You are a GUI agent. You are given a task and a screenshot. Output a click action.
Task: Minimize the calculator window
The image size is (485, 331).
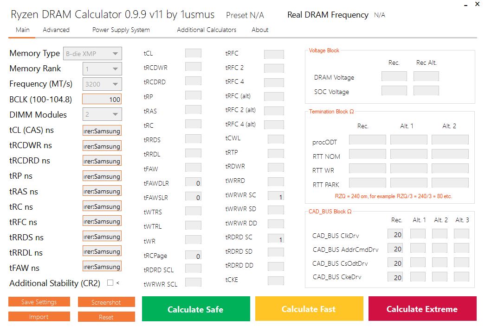click(466, 5)
